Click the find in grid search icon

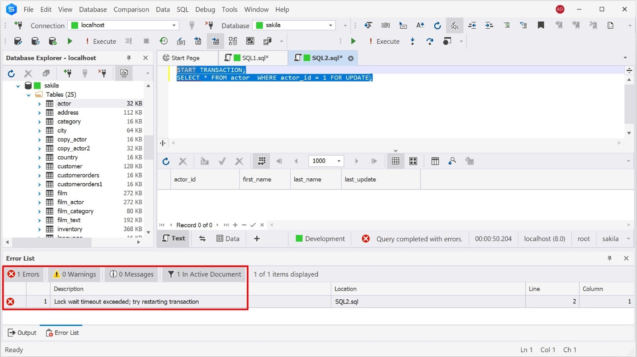click(452, 161)
